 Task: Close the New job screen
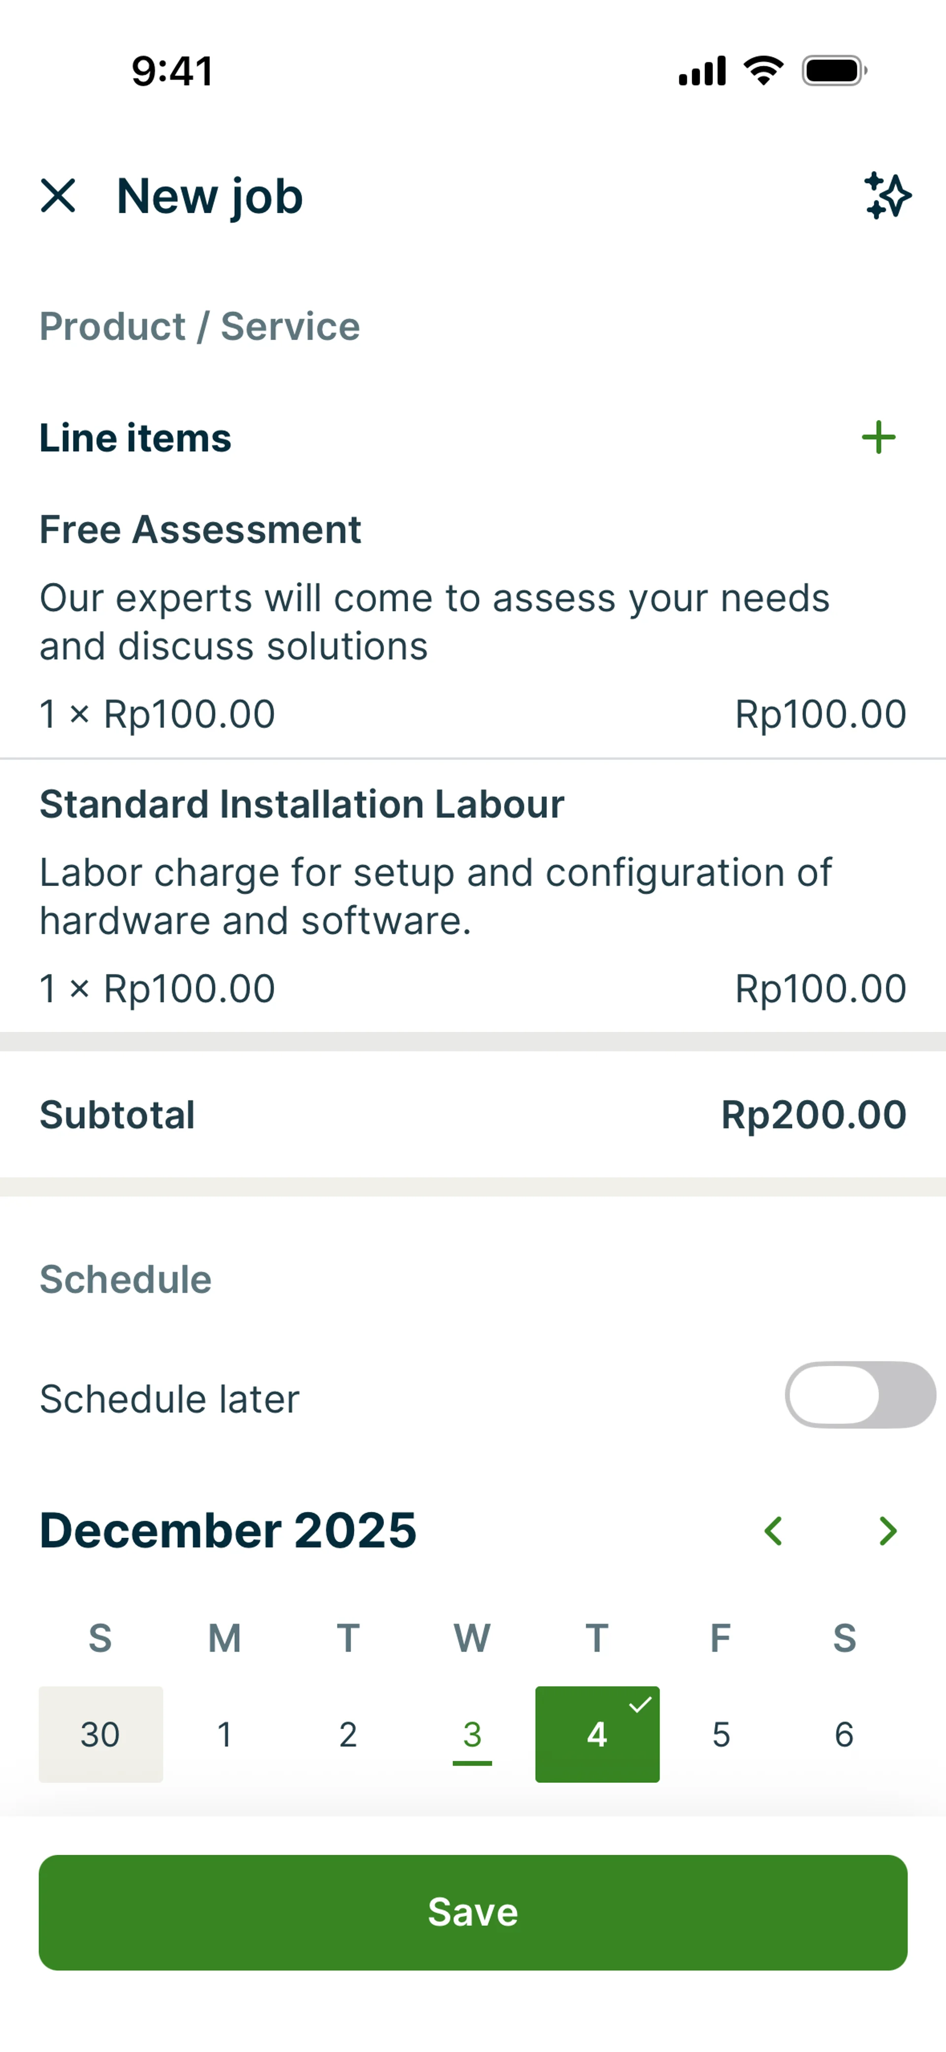58,196
